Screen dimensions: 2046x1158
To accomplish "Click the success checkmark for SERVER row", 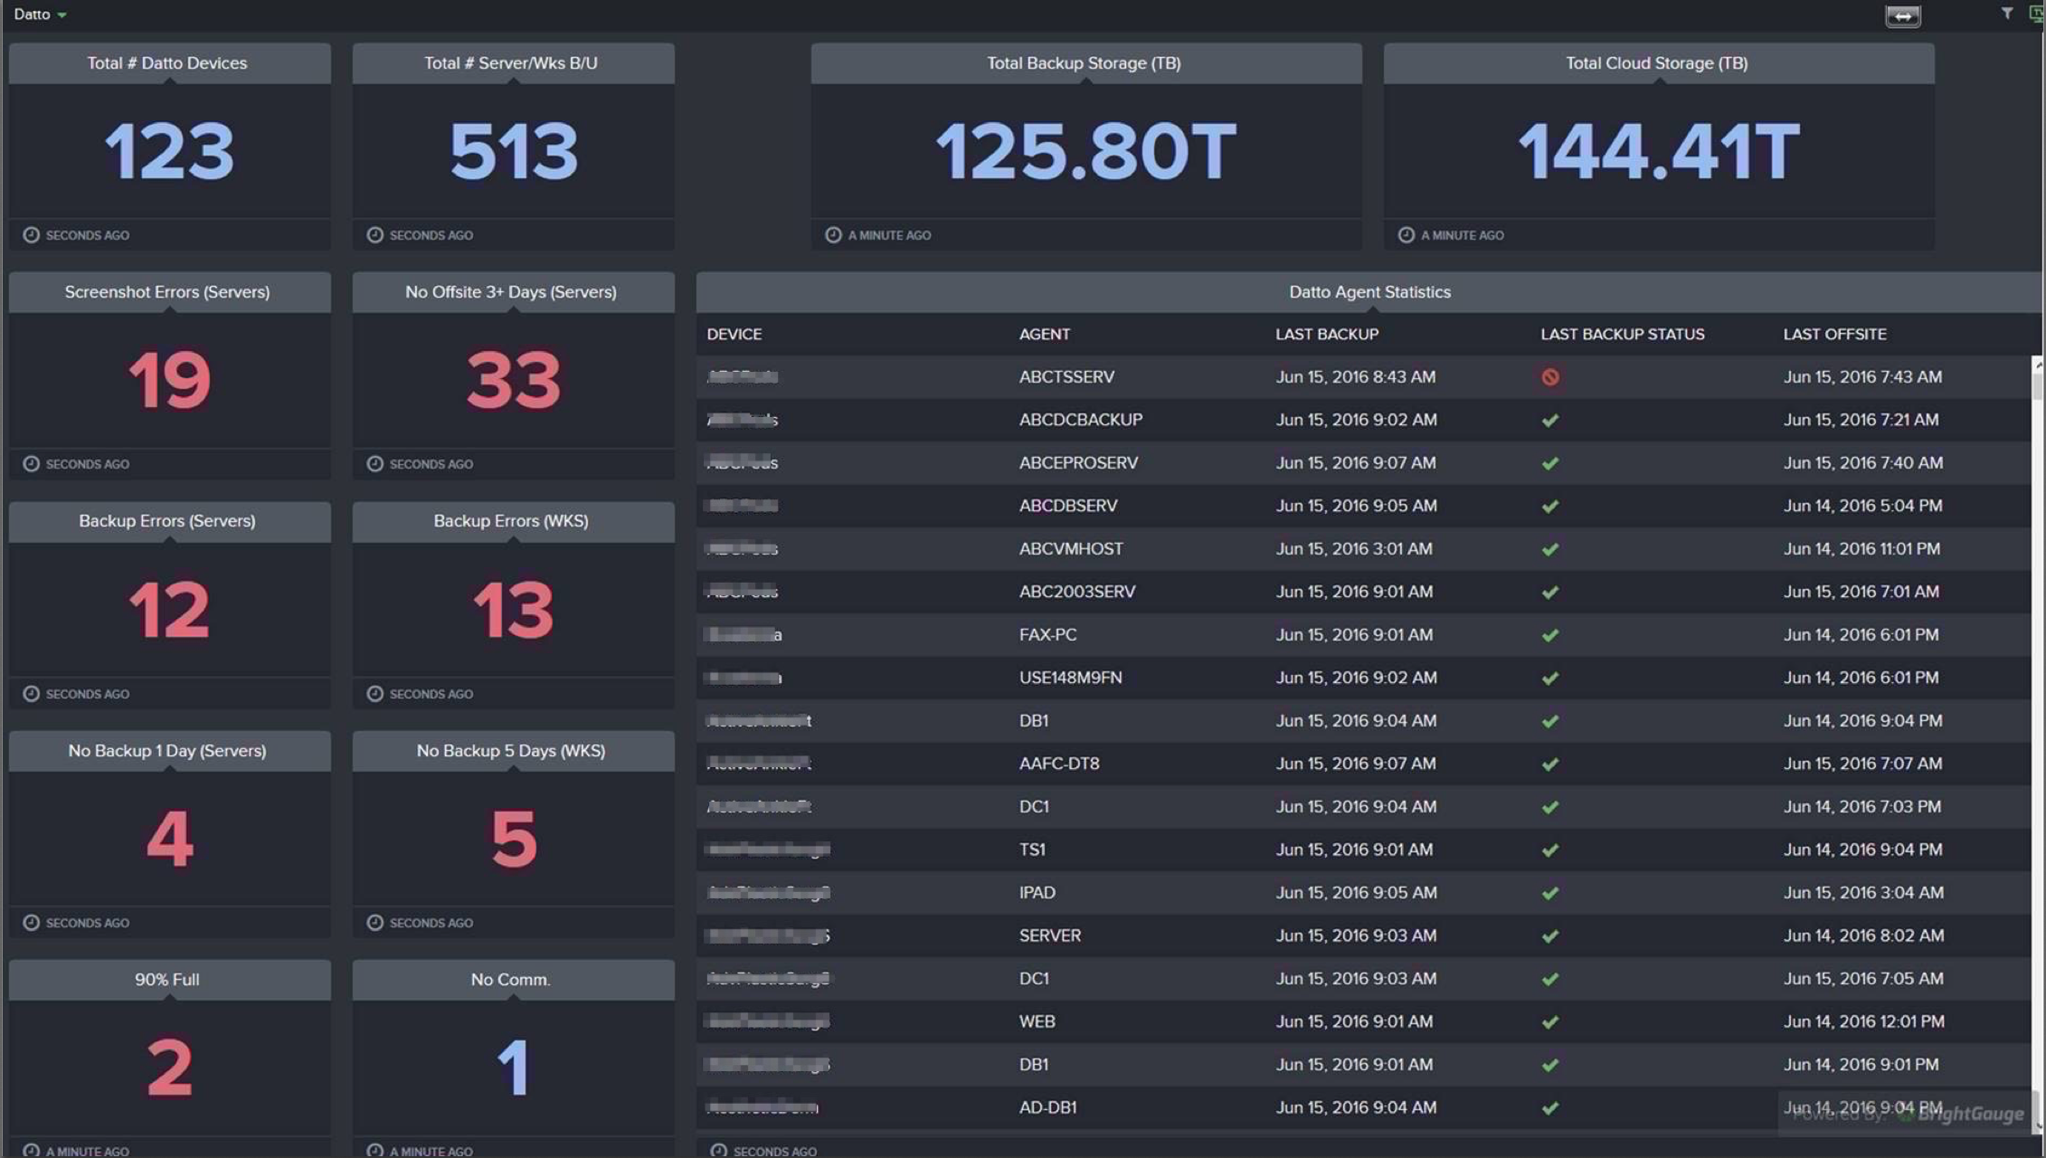I will pos(1549,936).
